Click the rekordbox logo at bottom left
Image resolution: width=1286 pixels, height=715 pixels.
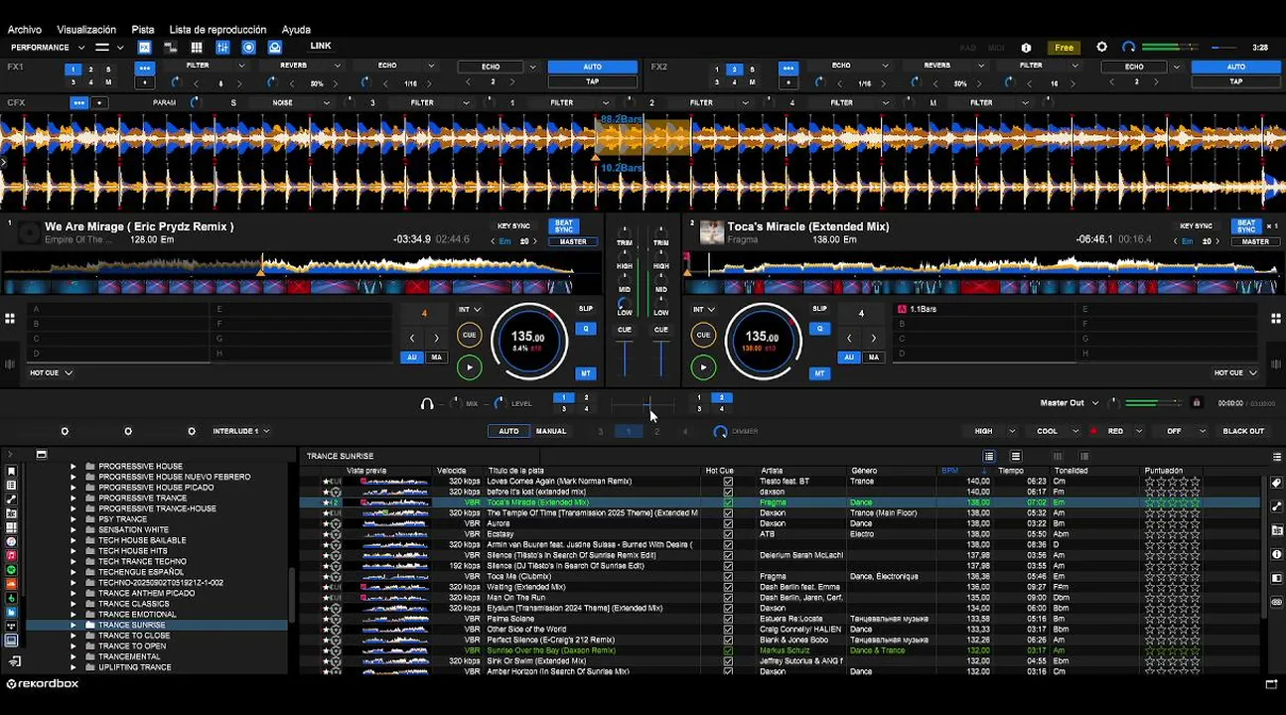click(x=43, y=683)
